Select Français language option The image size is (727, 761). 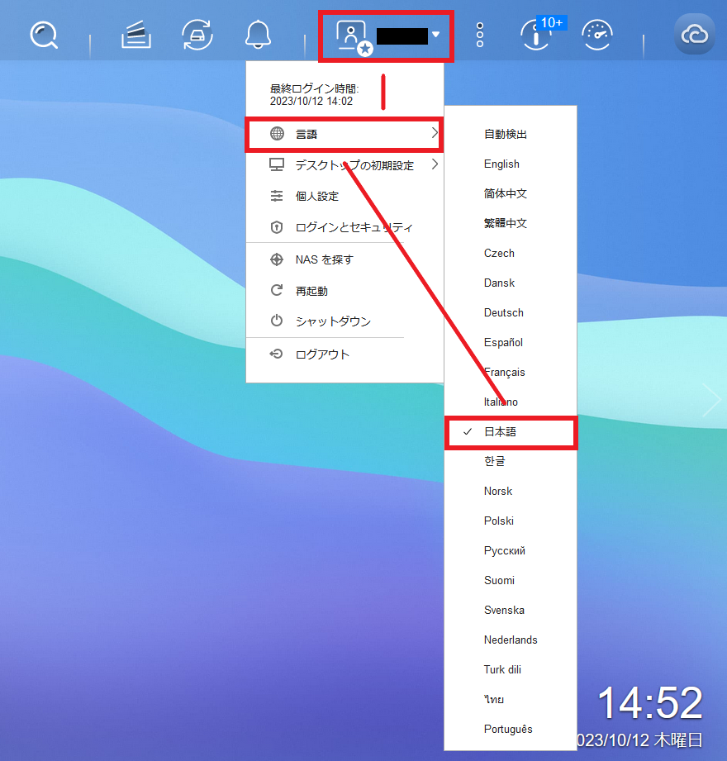[511, 373]
